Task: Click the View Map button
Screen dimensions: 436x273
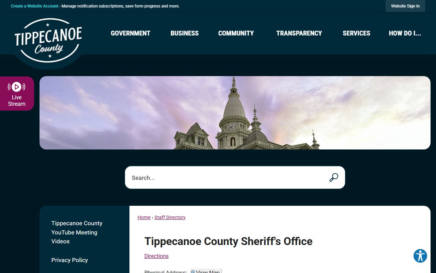Action: pos(206,272)
